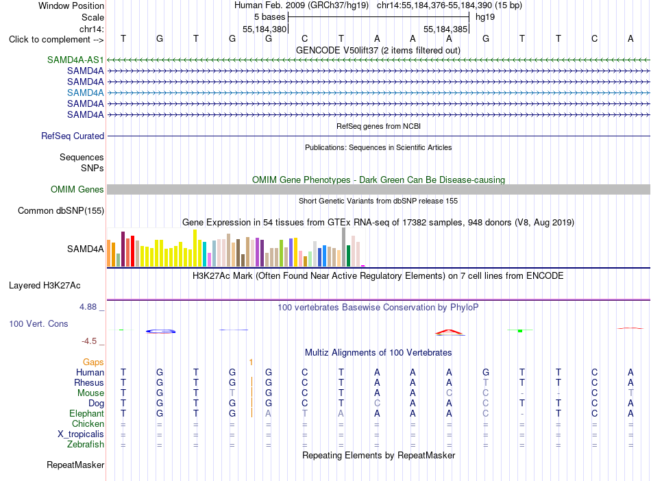This screenshot has height=481, width=651.
Task: Click the SNPs track label
Action: (x=93, y=168)
